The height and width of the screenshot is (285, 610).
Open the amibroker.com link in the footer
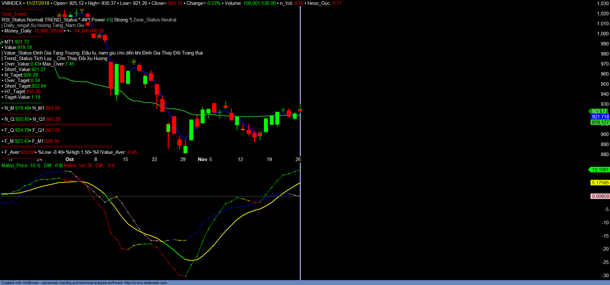pos(146,283)
